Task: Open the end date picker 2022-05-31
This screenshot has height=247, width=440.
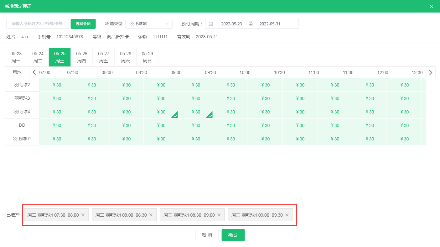Action: (270, 24)
